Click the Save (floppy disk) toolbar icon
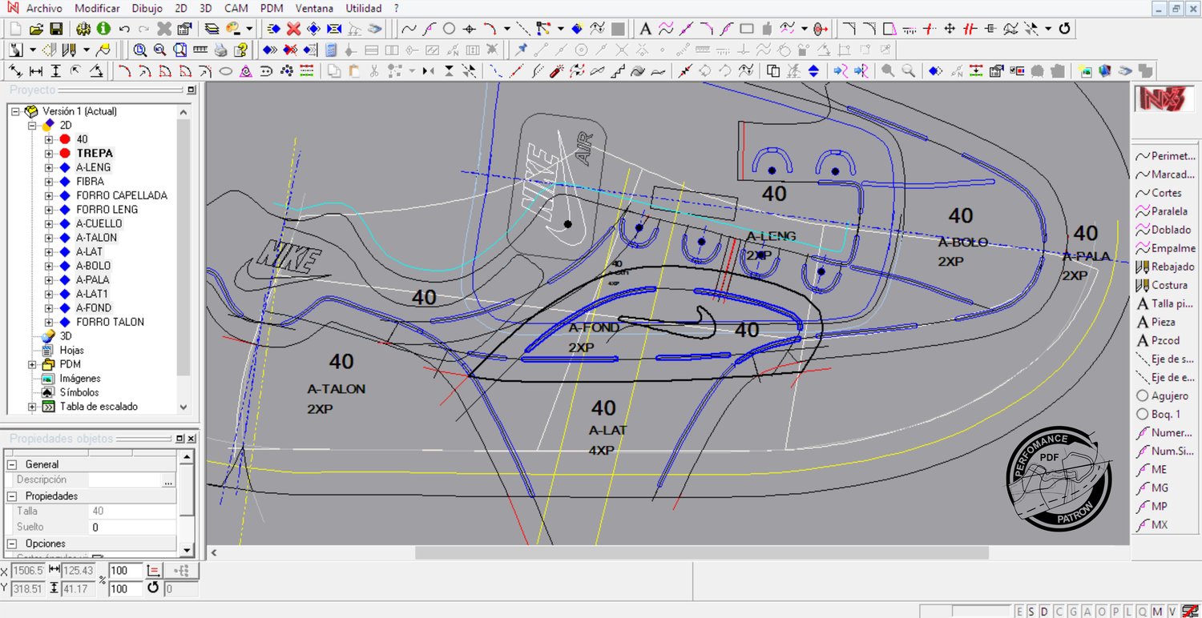This screenshot has width=1202, height=618. coord(56,29)
